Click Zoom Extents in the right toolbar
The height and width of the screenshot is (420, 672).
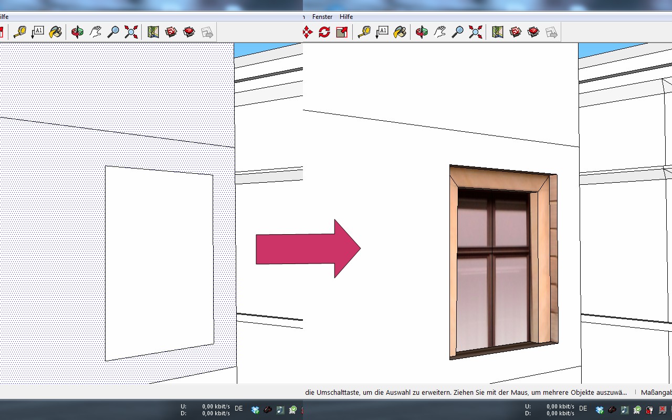(x=475, y=32)
